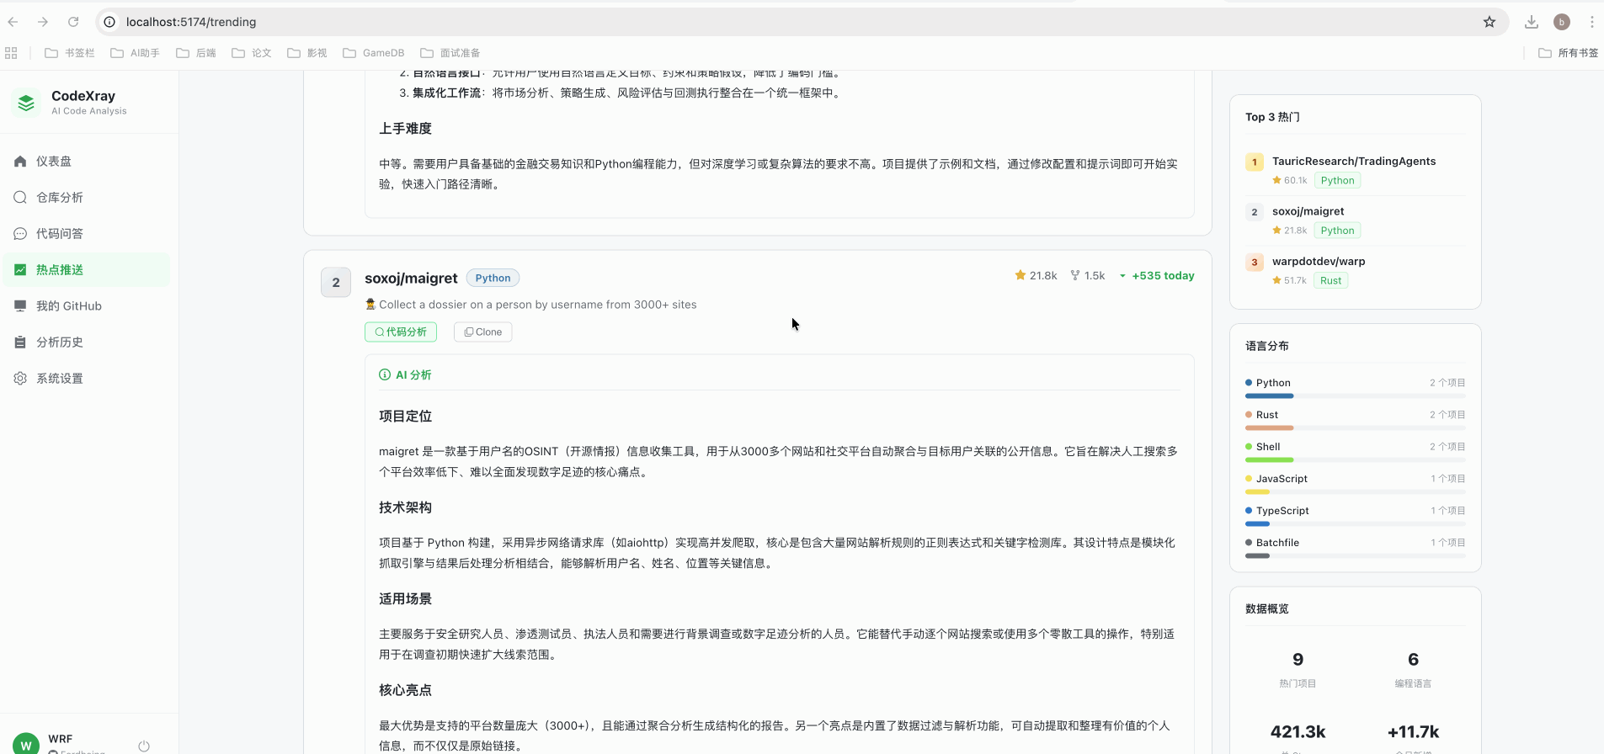The height and width of the screenshot is (754, 1604).
Task: Click the Python tag under TauricResearch/TradingAgents
Action: [x=1338, y=180]
